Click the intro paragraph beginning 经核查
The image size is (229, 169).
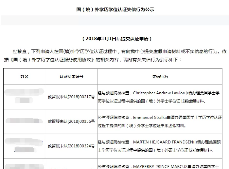tap(115, 56)
